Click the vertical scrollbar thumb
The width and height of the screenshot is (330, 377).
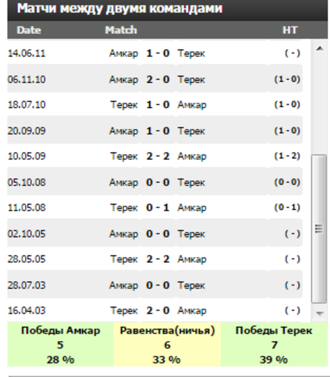coord(319,229)
